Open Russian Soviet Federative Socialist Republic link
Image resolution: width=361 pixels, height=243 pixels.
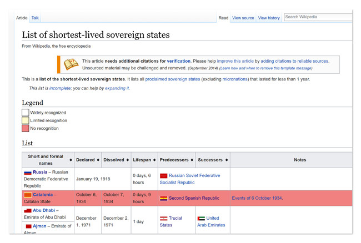[190, 179]
